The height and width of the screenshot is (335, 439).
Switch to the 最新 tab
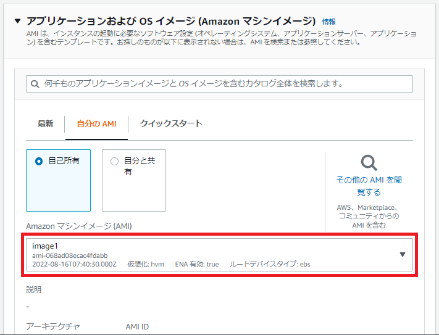[x=46, y=123]
